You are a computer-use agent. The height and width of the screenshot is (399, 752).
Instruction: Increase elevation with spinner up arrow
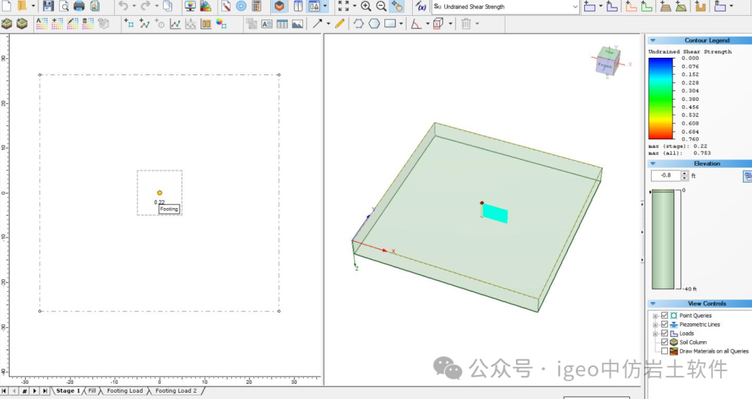click(685, 173)
